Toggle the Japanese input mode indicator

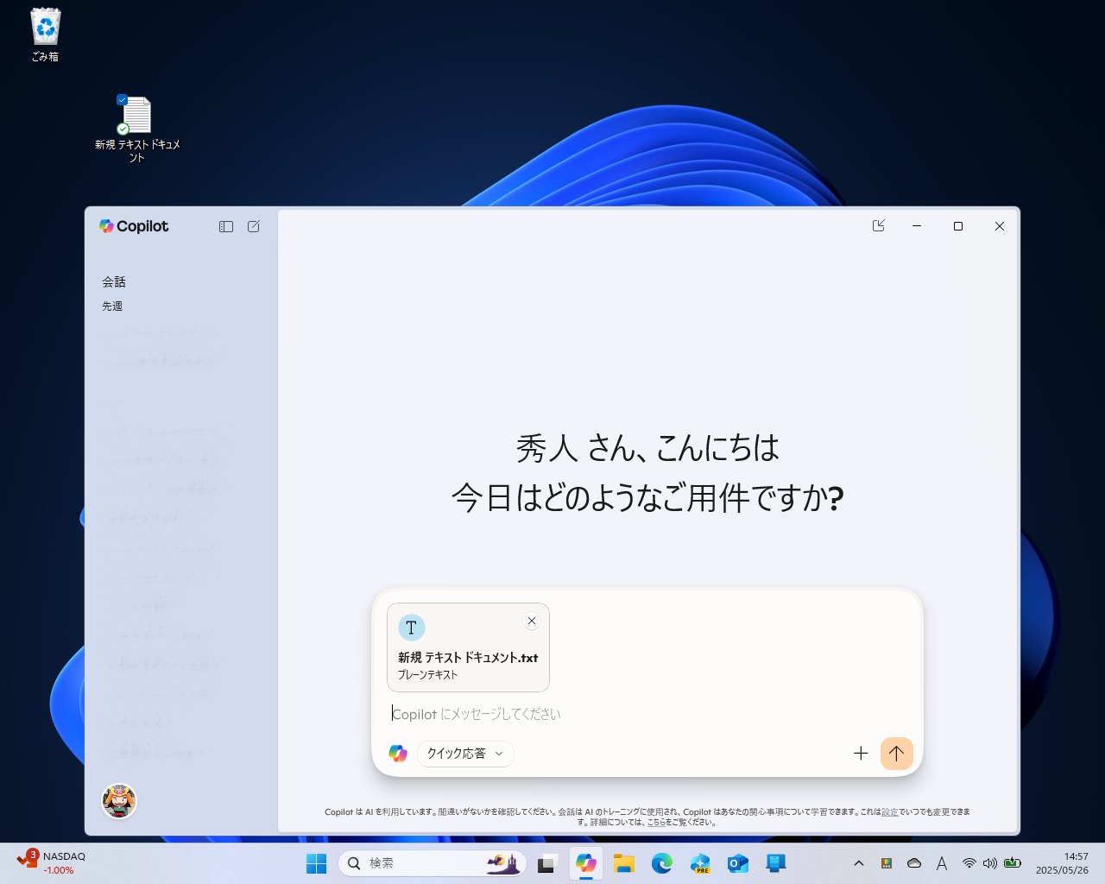pos(941,862)
